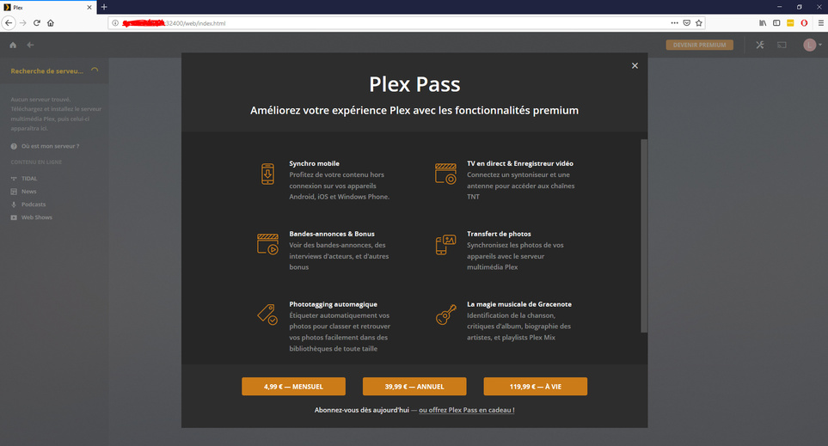Click Où est mon serveur help link

click(x=50, y=146)
